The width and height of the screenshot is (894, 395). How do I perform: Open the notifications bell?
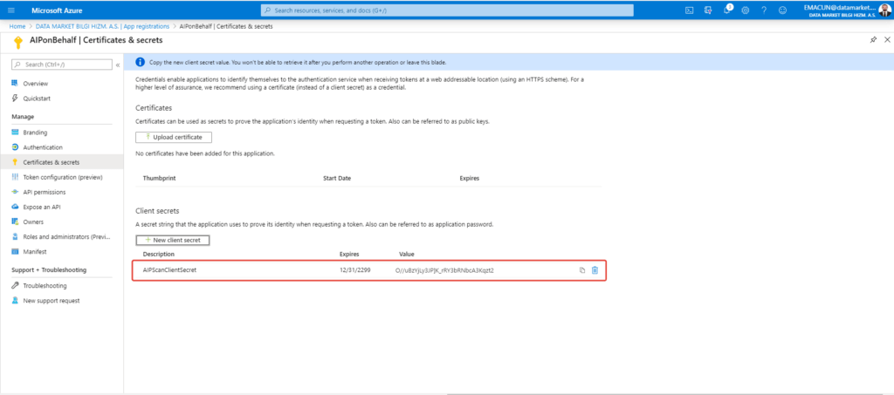(727, 10)
